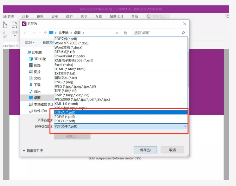Open the 组织 dropdown menu

[x=30, y=42]
